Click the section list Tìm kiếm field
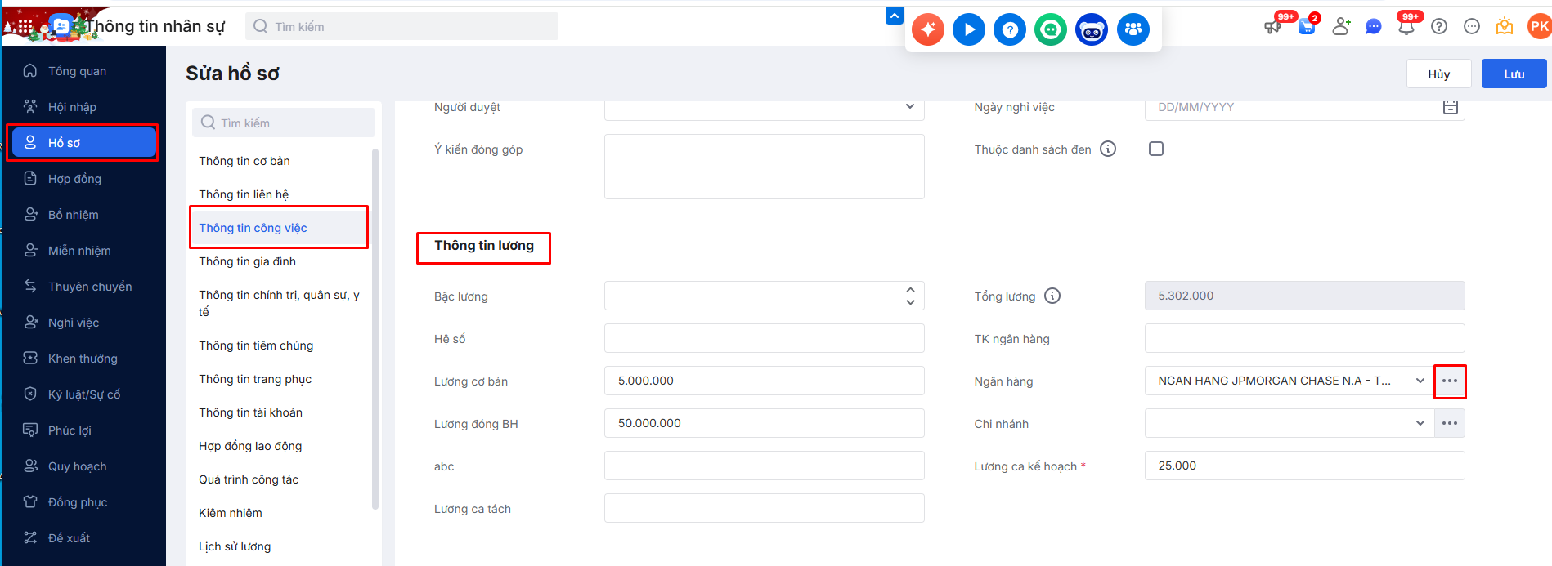This screenshot has width=1552, height=566. (284, 123)
